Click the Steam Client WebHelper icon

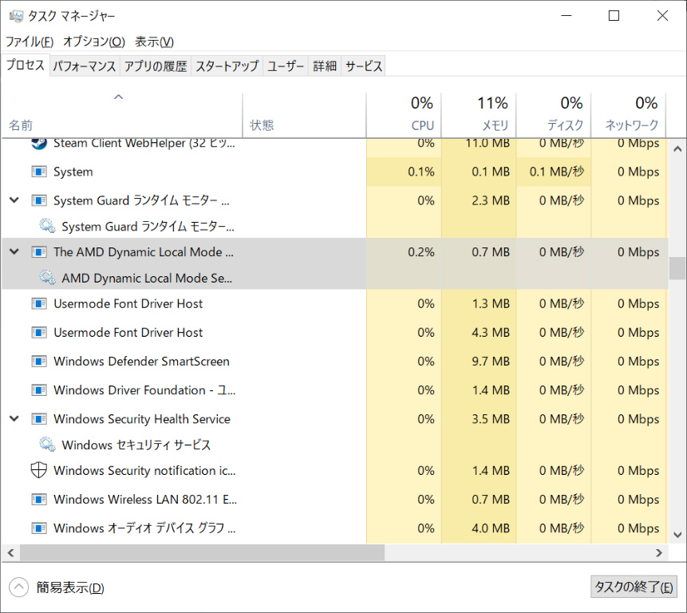point(39,144)
